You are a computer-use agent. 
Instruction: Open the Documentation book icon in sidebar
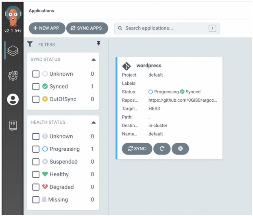13,125
